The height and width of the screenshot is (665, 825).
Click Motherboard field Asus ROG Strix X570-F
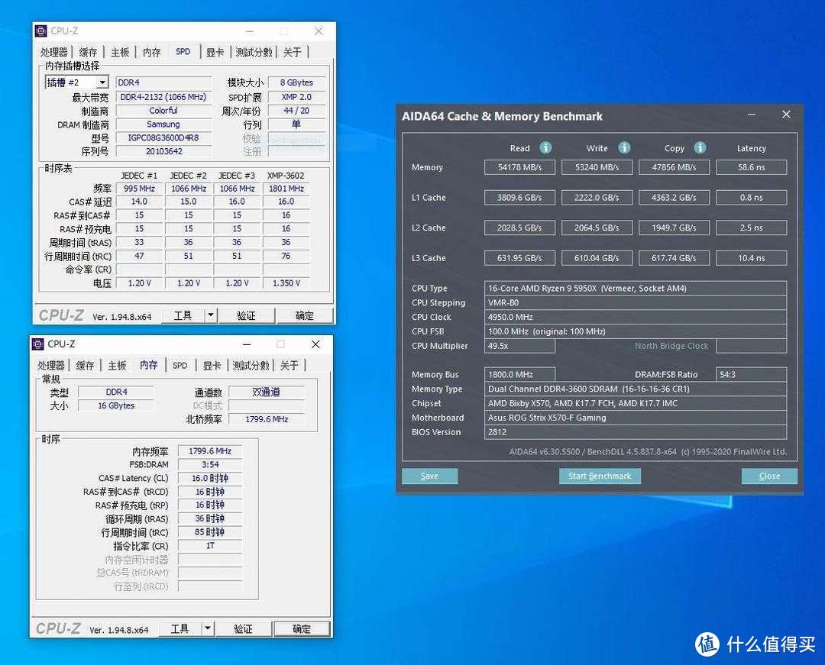point(635,418)
